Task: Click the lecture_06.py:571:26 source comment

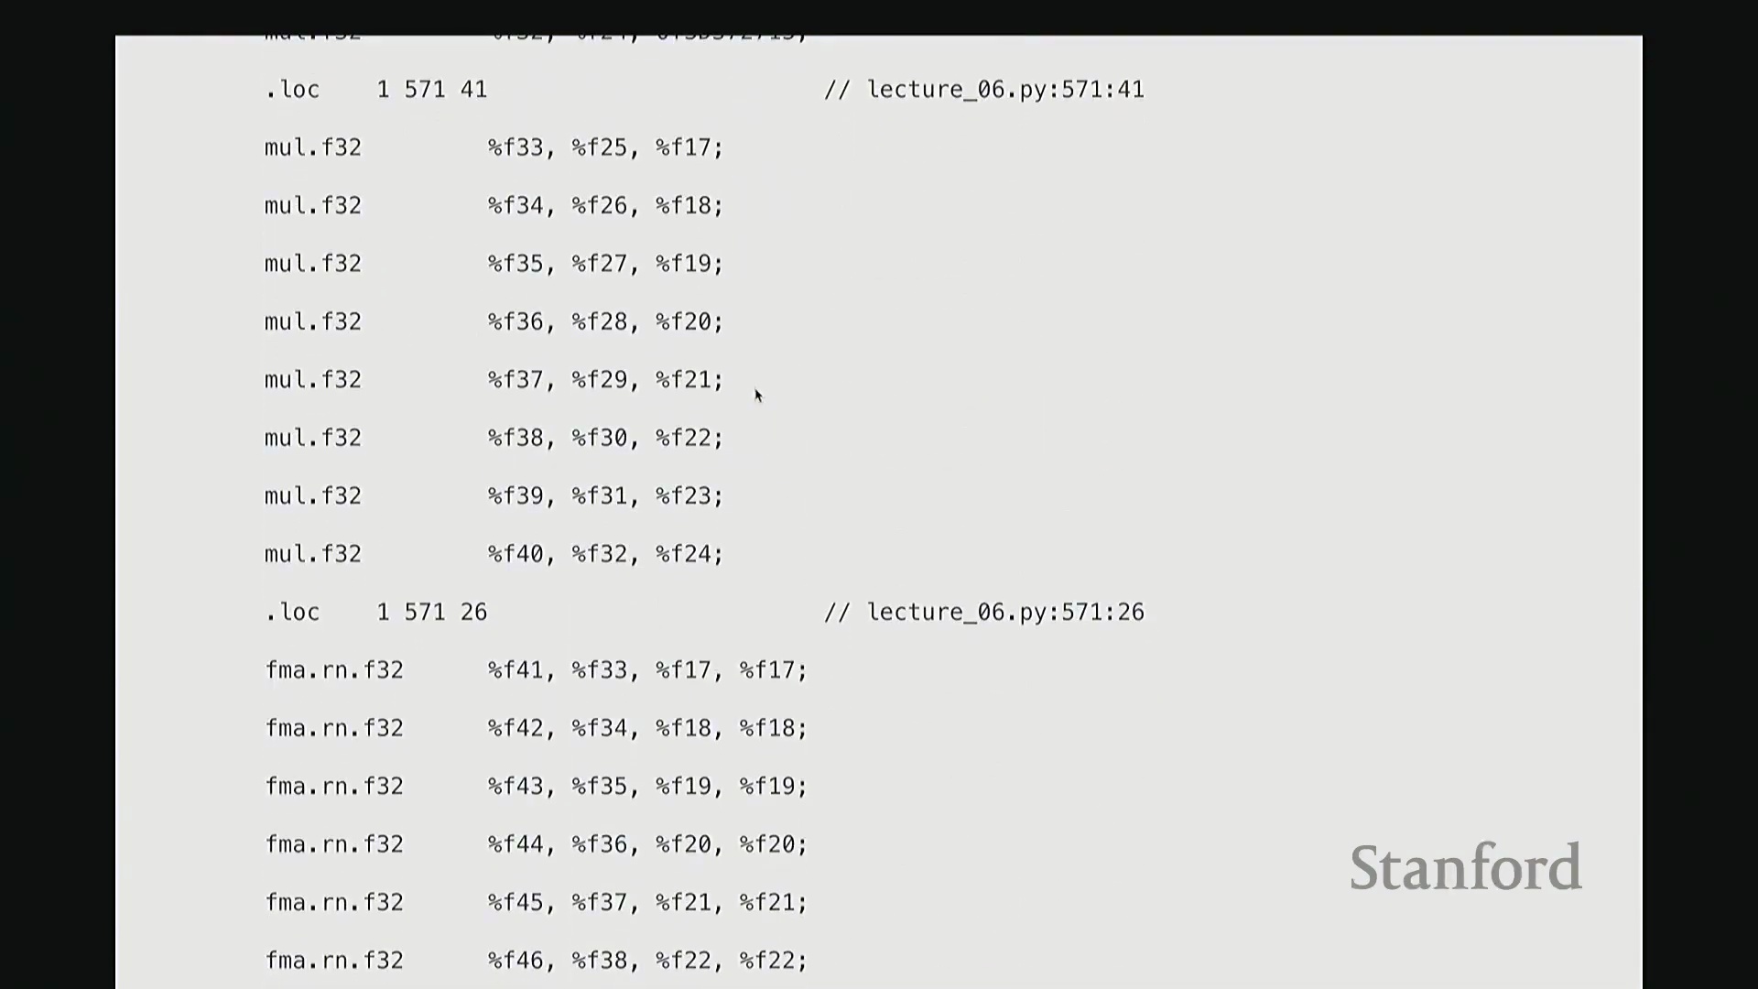Action: [x=984, y=613]
